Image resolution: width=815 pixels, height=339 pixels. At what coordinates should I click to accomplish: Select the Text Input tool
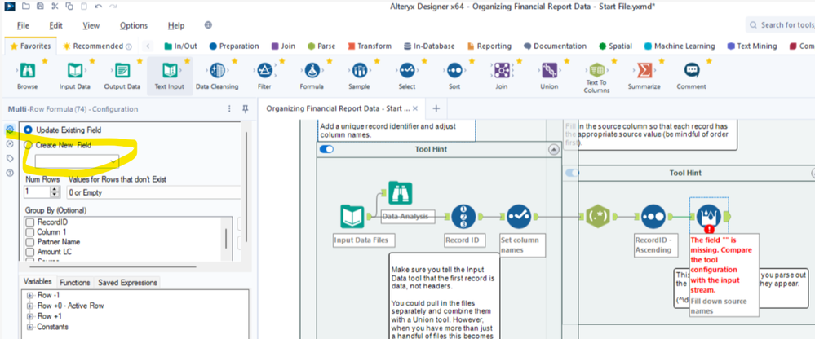pos(170,75)
